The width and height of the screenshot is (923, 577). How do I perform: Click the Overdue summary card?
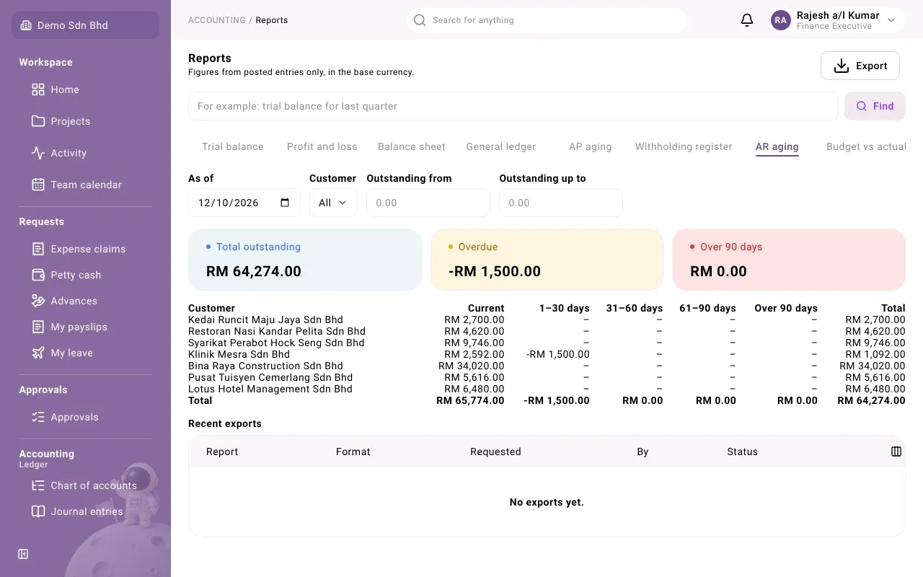pos(547,260)
